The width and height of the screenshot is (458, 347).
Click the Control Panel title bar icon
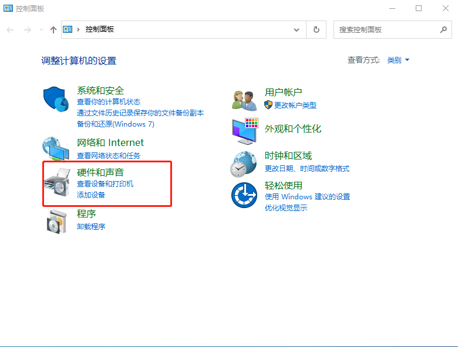point(8,8)
